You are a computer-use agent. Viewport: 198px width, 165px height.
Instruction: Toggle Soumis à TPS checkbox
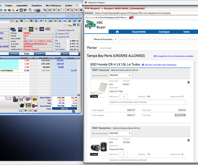[56, 34]
